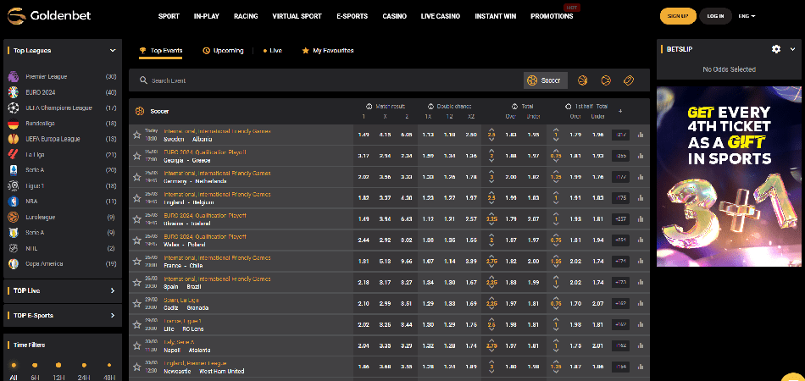
Task: Click the Log In button
Action: [x=715, y=16]
